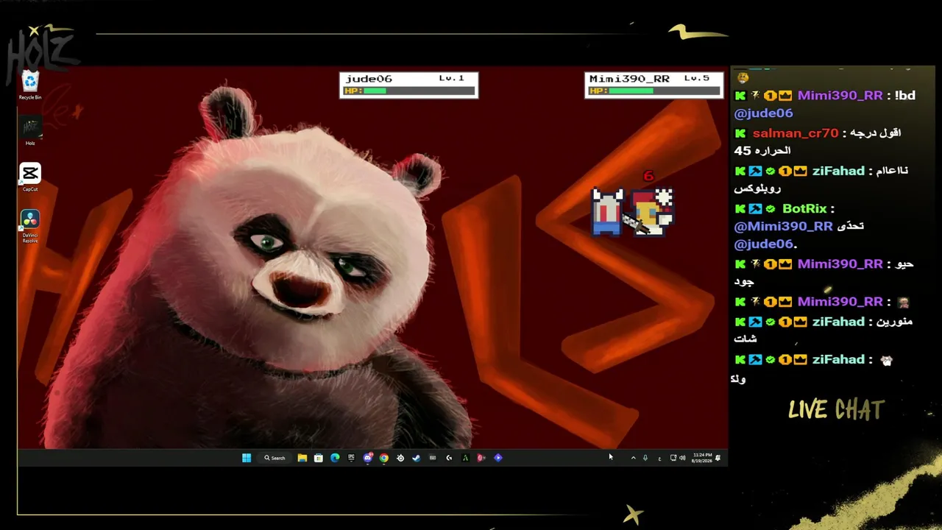Open the Recycle Bin desktop icon

30,85
